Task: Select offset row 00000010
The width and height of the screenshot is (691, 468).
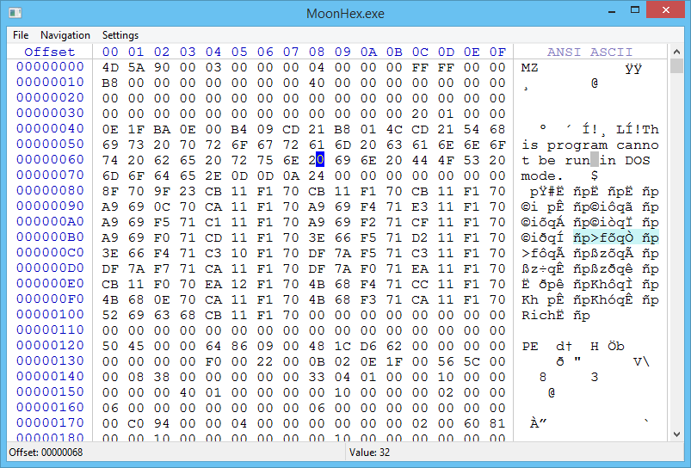Action: pyautogui.click(x=50, y=82)
